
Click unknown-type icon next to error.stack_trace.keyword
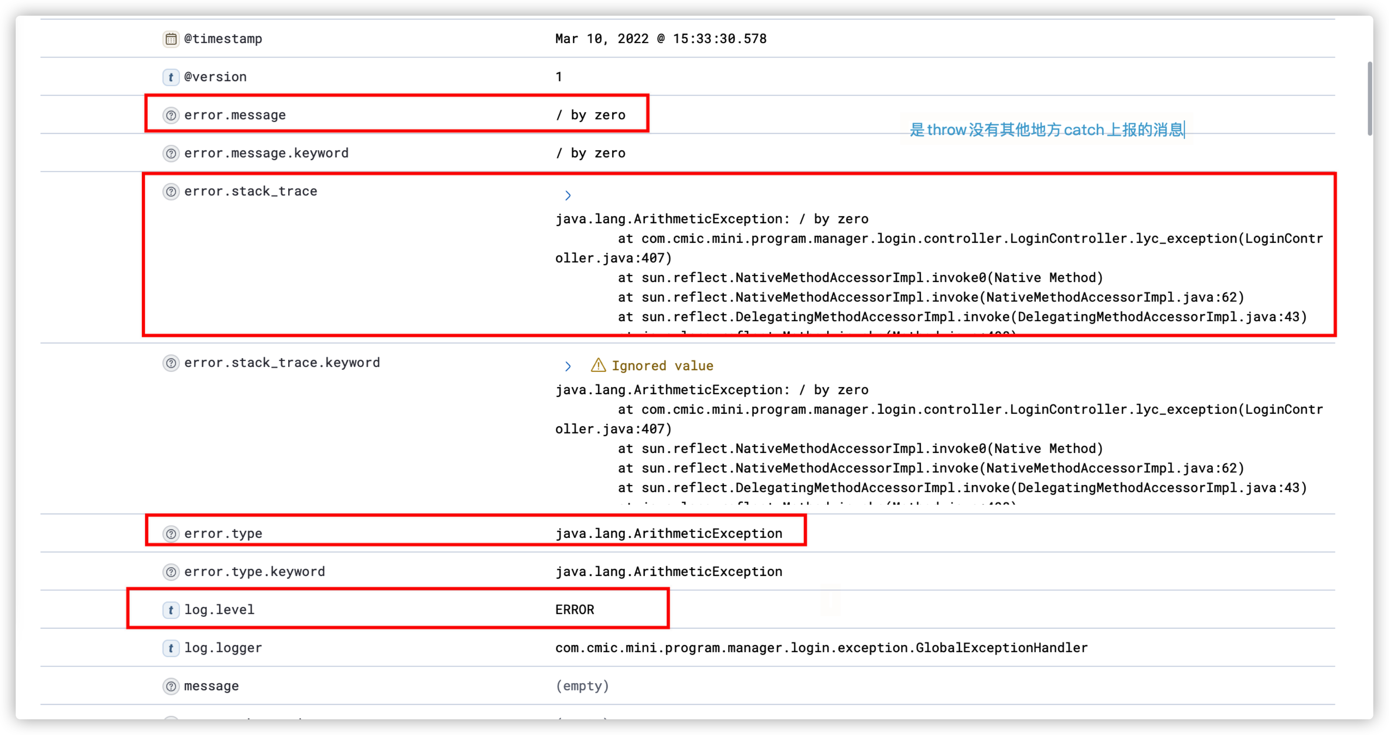(x=171, y=363)
